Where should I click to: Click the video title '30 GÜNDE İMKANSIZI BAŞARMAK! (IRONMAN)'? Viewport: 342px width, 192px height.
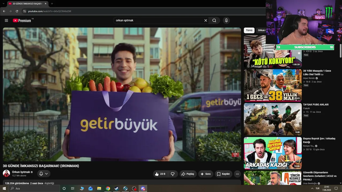(41, 166)
